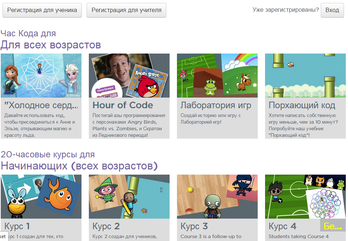Open the Frozen Anna and Elsa thumbnail
348x241 pixels.
(41, 76)
